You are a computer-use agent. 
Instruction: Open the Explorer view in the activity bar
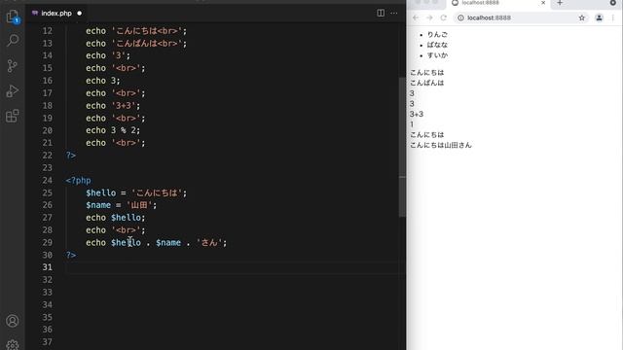tap(13, 17)
